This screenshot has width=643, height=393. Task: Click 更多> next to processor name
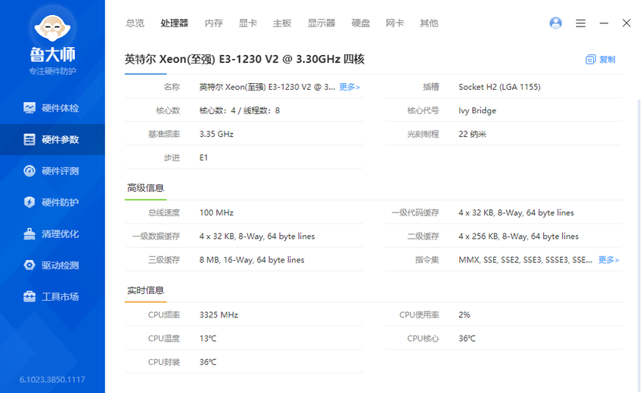pyautogui.click(x=349, y=87)
